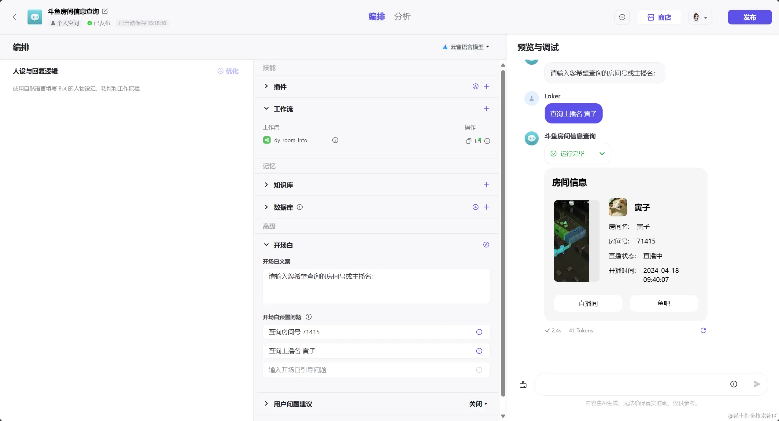
Task: Open the version history clock icon
Action: point(622,17)
